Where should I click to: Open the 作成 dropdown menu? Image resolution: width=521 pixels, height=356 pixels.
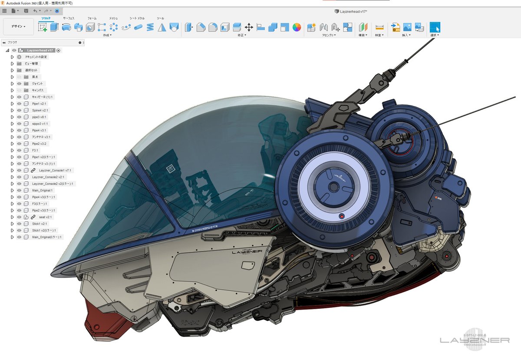point(107,35)
